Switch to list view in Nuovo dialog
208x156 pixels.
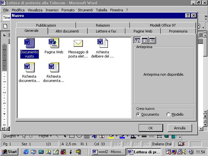[145, 40]
